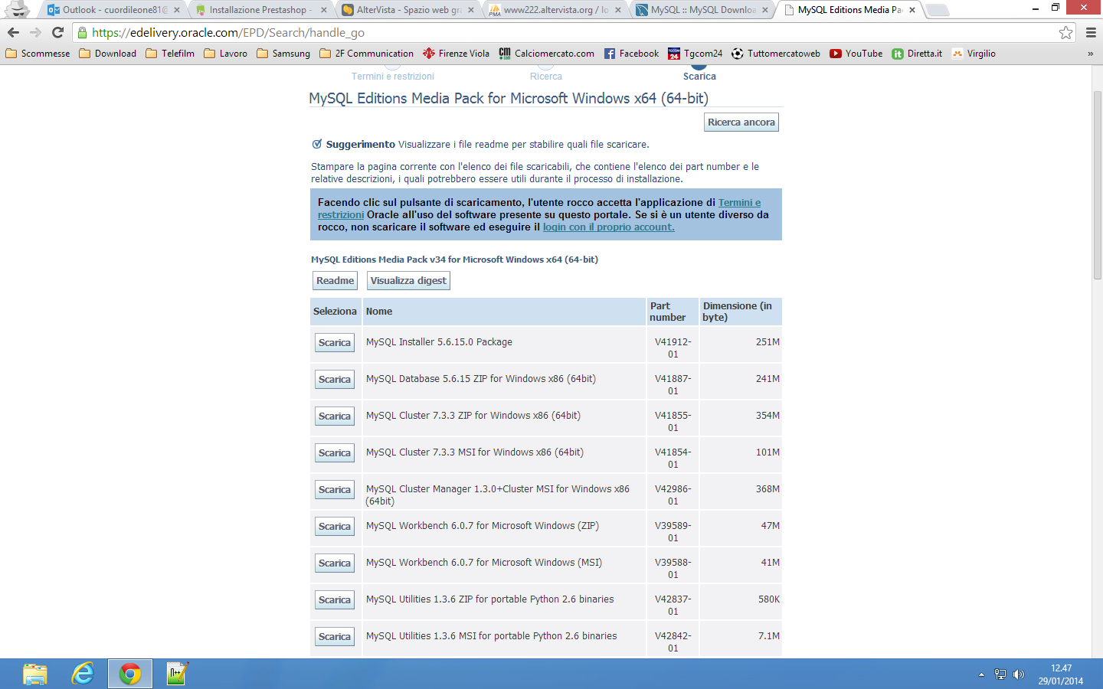The width and height of the screenshot is (1103, 689).
Task: Open the volume control in system tray
Action: point(1019,674)
